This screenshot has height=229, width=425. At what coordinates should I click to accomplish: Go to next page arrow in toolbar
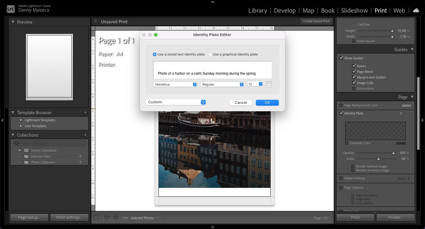(116, 217)
